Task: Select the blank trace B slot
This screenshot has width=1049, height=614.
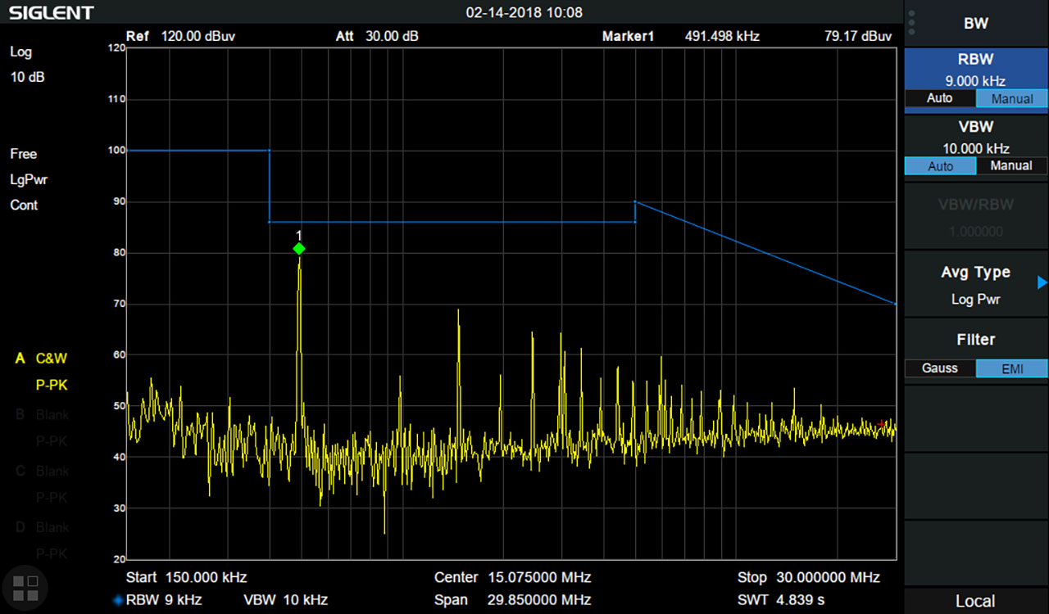Action: coord(45,414)
